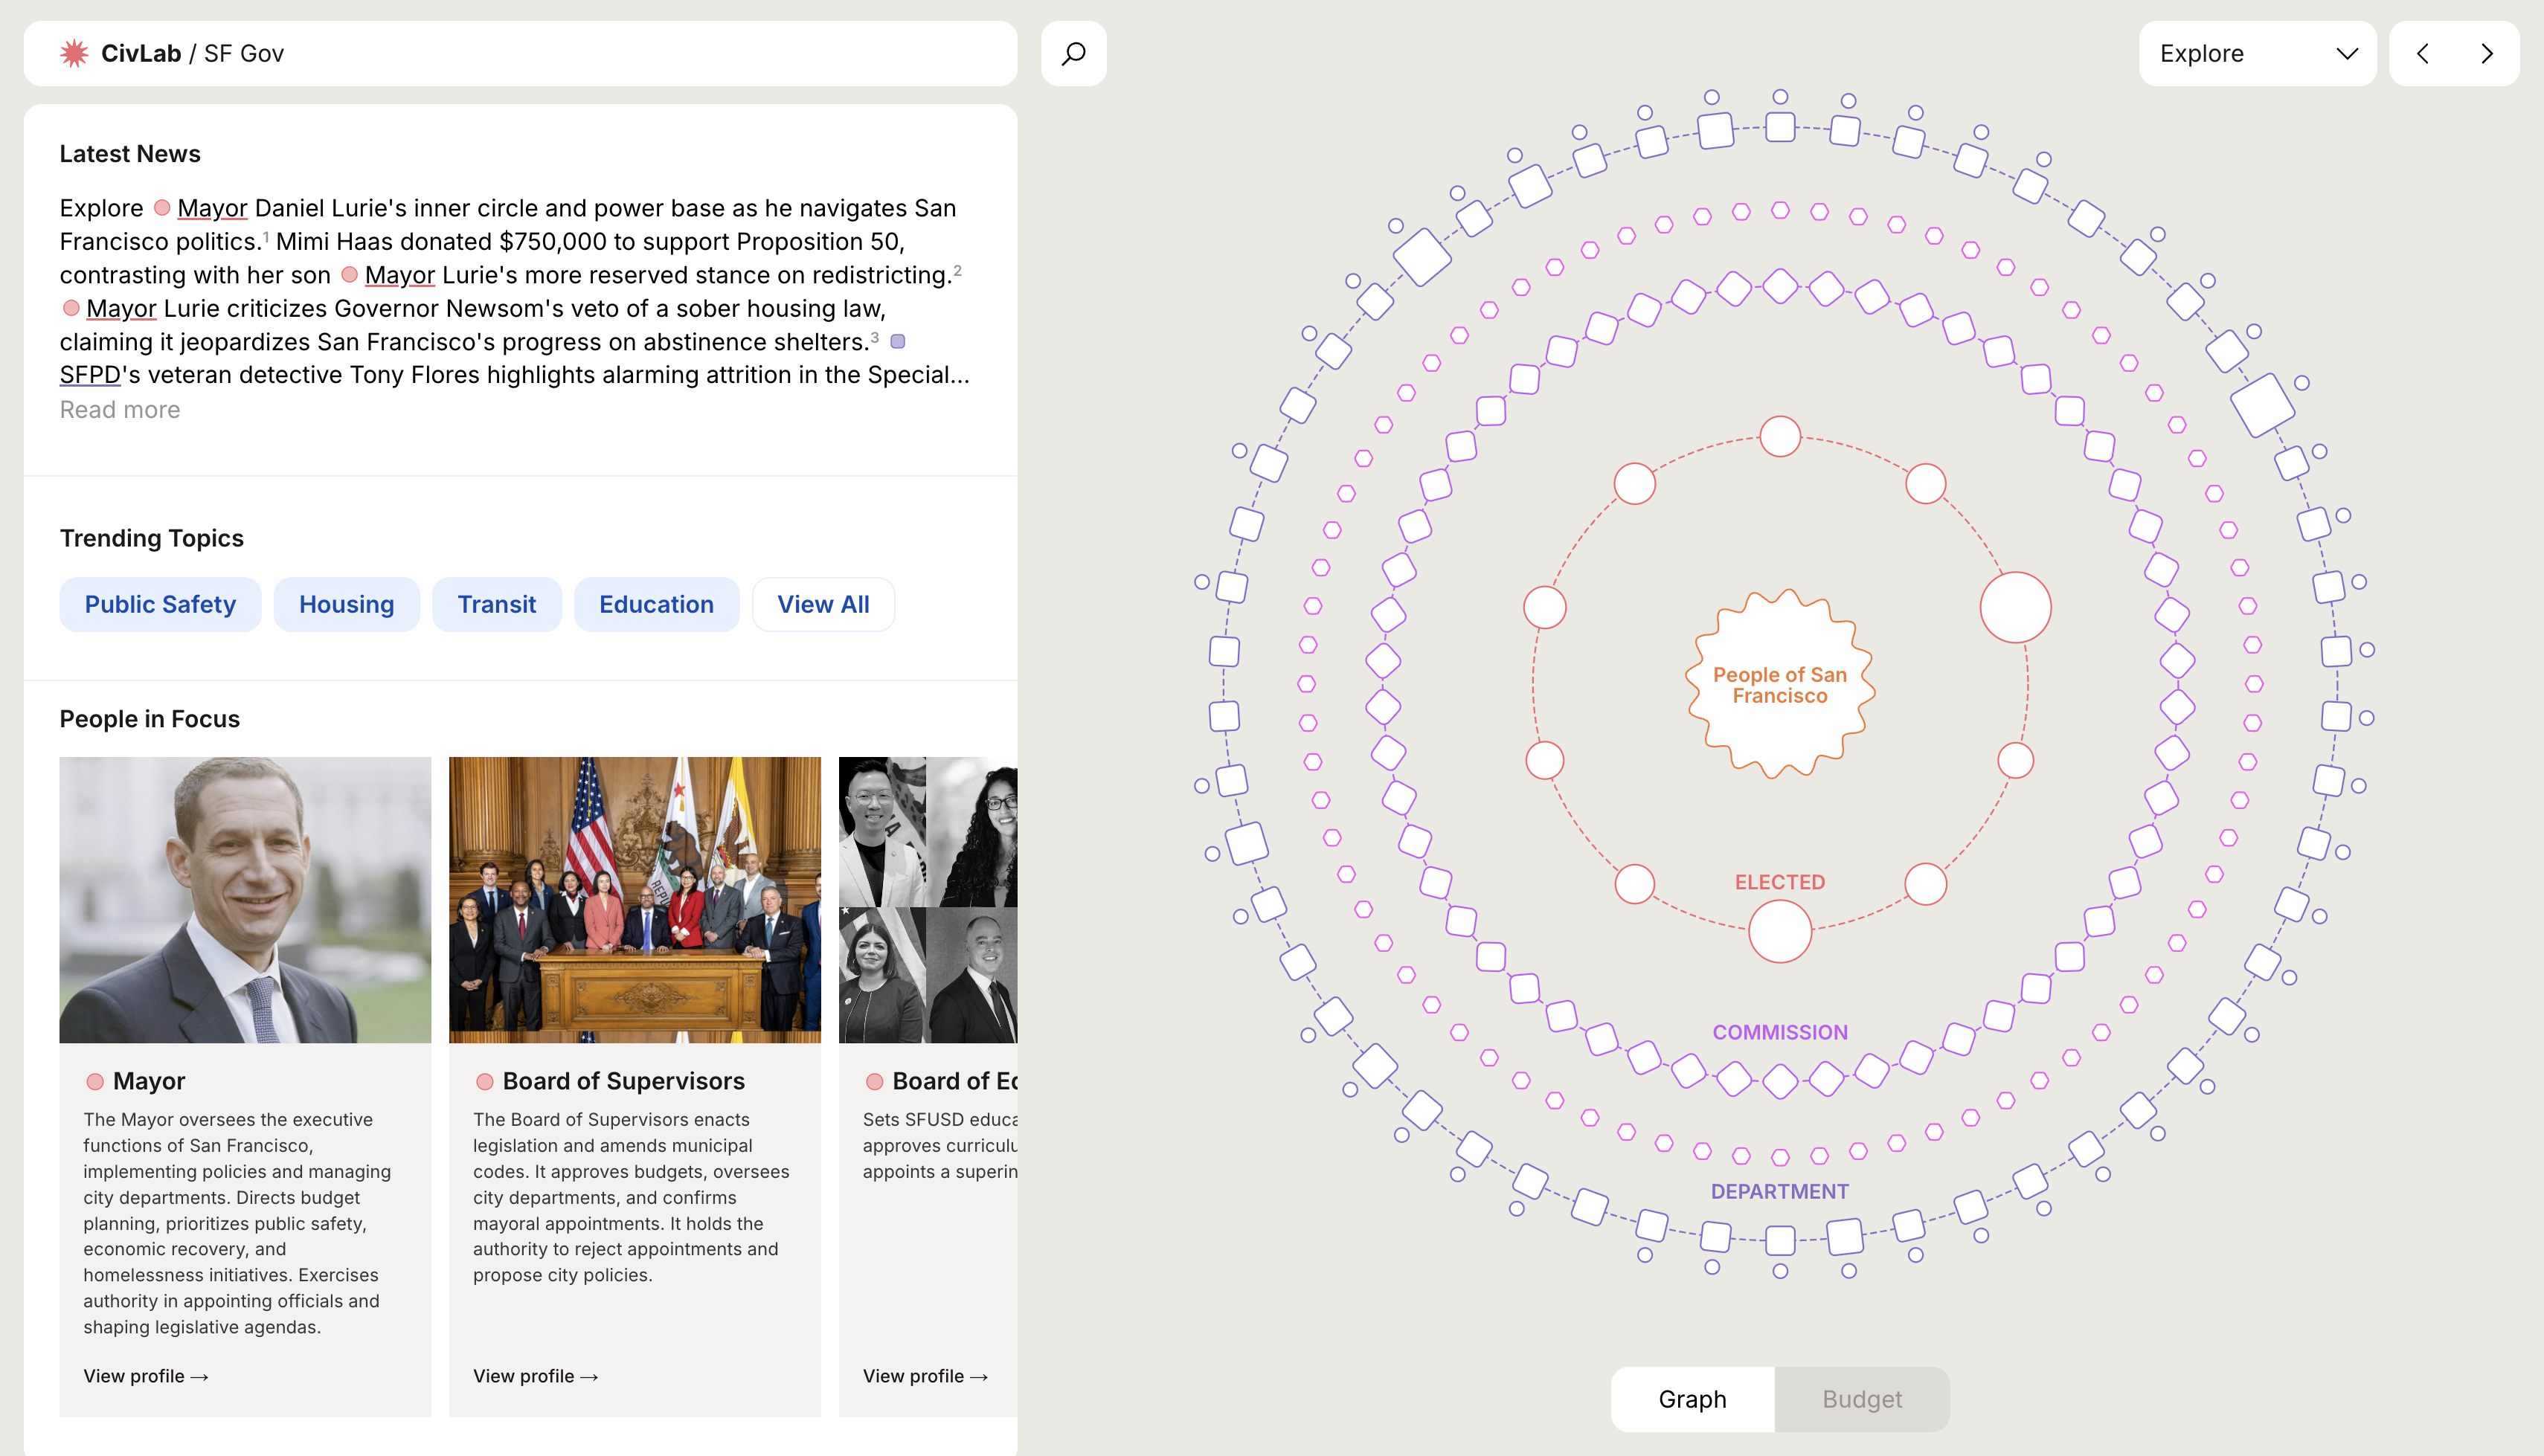Go back with left arrow

pos(2422,53)
